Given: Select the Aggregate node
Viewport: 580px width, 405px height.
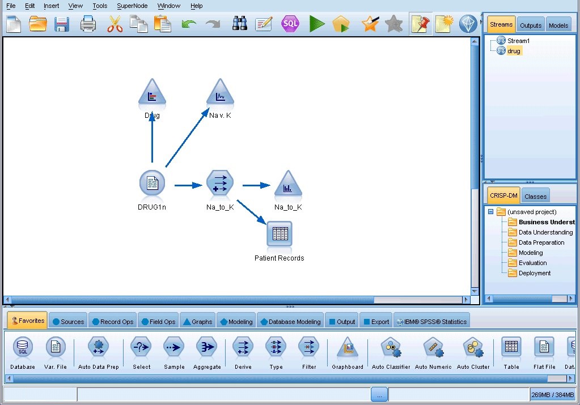Looking at the screenshot, I should click(206, 348).
